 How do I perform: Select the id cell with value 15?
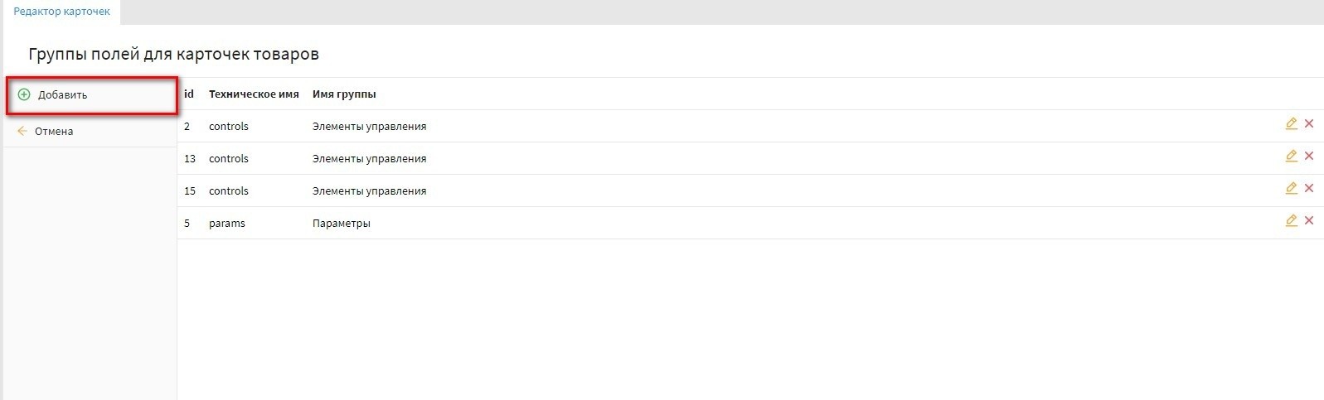(190, 191)
